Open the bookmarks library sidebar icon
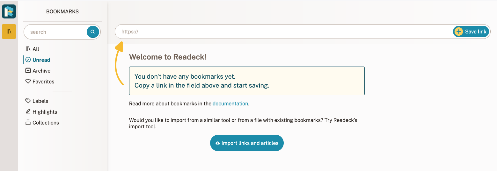Screen dimensions: 497x171 coord(9,32)
